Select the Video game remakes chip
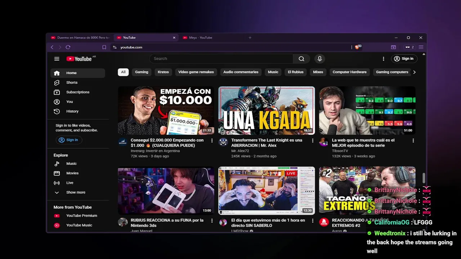 tap(196, 72)
